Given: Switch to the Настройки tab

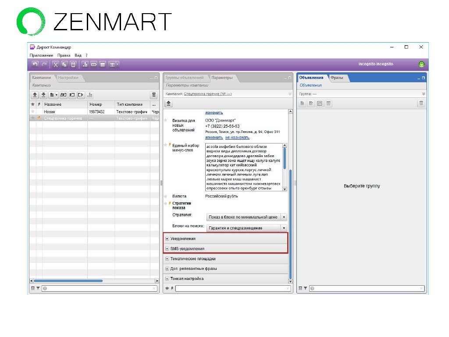Looking at the screenshot, I should (x=68, y=77).
